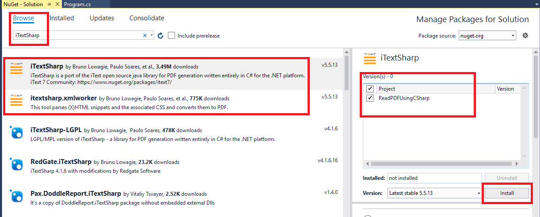Click v4.1.6 version label
The height and width of the screenshot is (217, 540).
331,129
